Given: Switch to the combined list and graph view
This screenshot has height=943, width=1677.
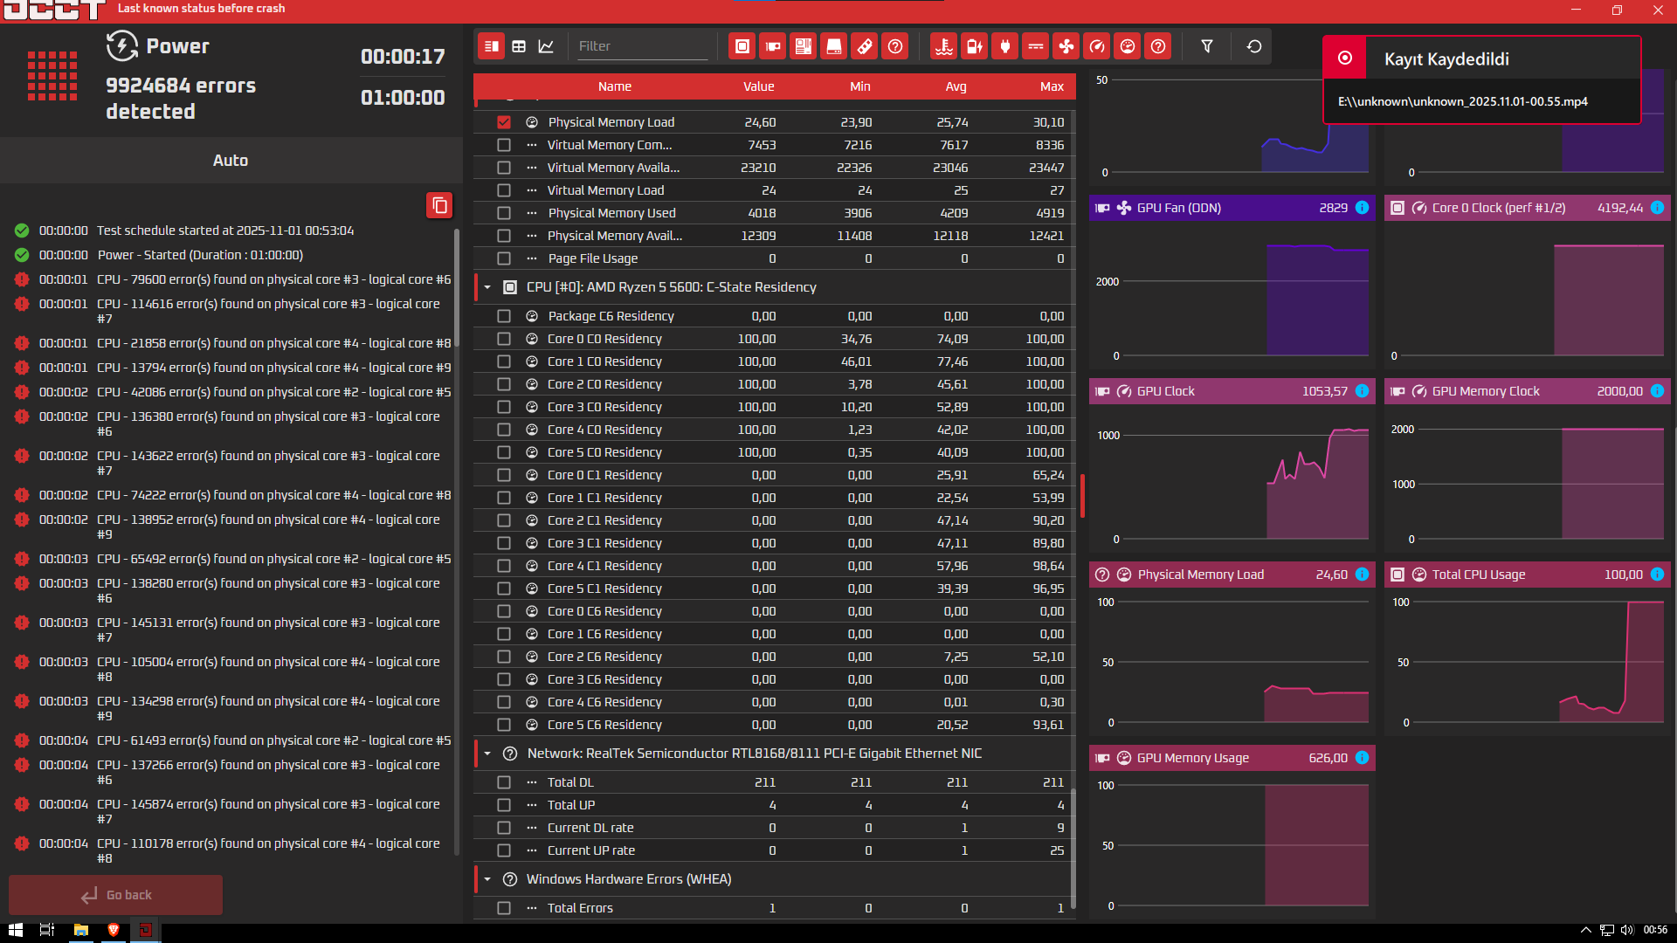Looking at the screenshot, I should click(492, 46).
